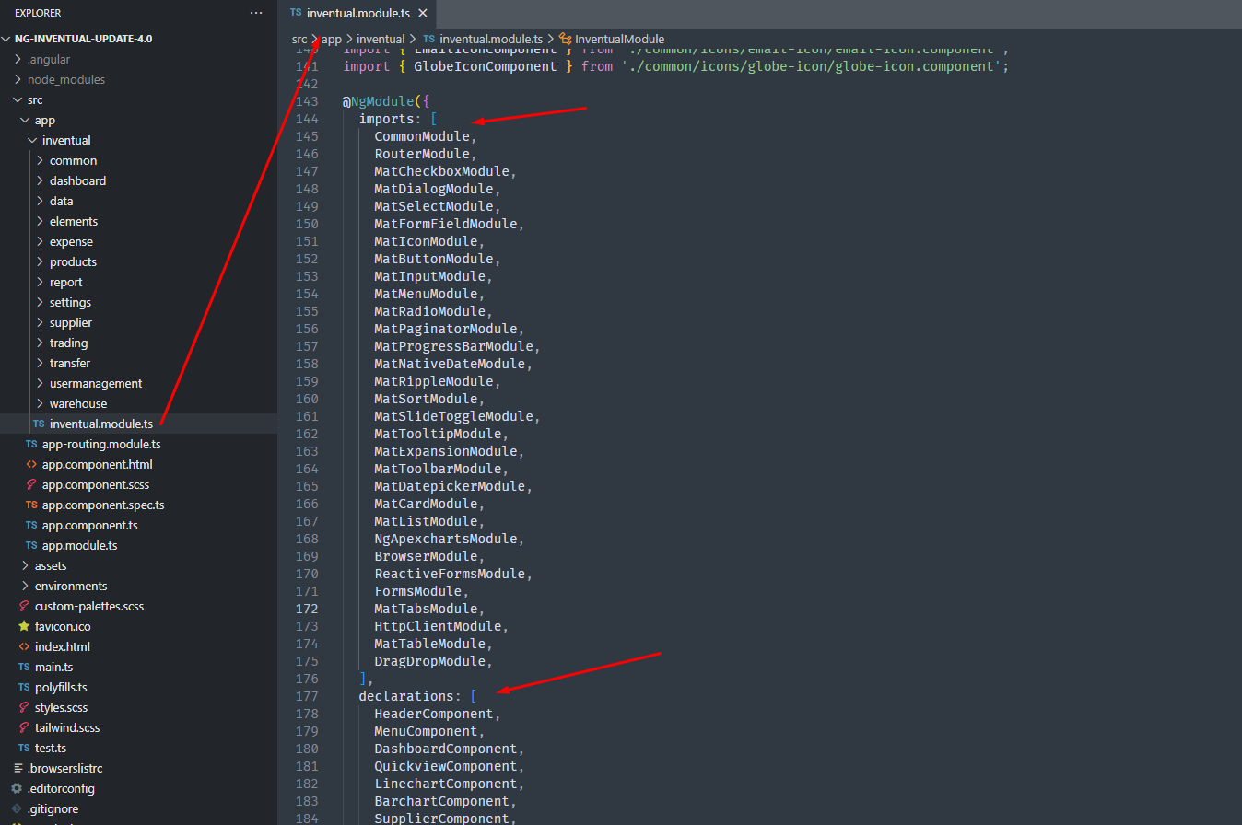
Task: Click the gear icon of .editorconfig
Action: pyautogui.click(x=17, y=788)
